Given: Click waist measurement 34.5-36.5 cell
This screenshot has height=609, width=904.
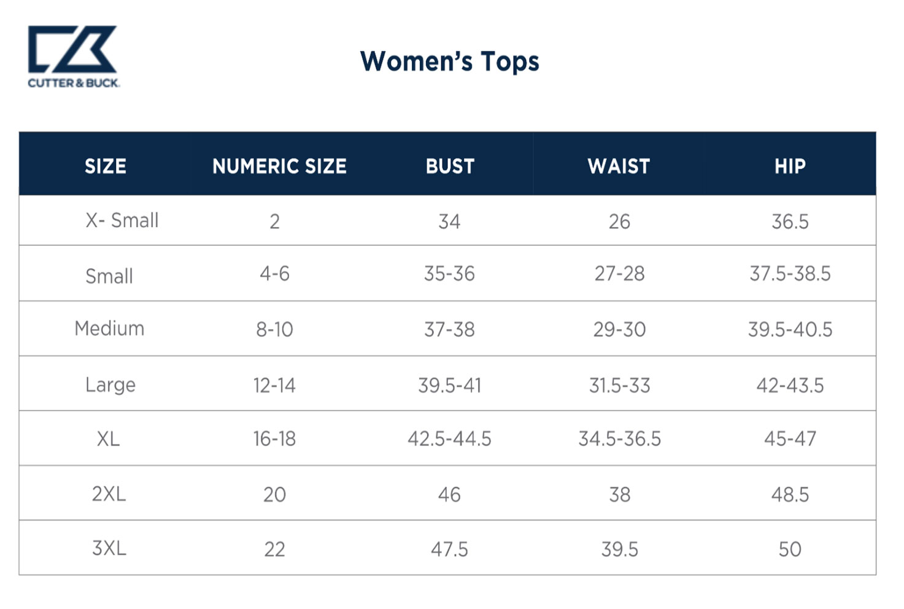Looking at the screenshot, I should (x=619, y=439).
